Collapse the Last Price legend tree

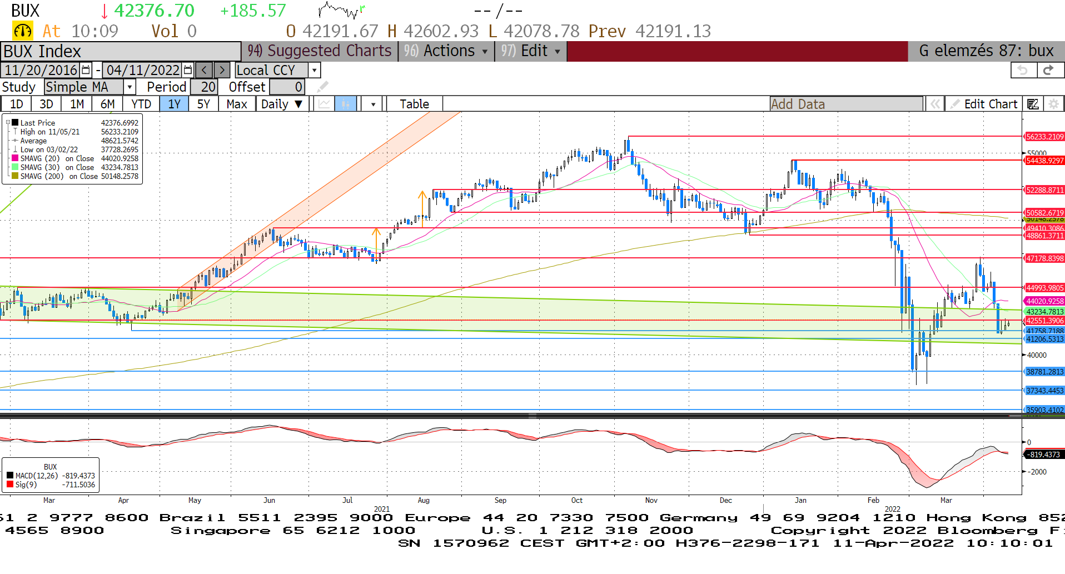pos(8,123)
